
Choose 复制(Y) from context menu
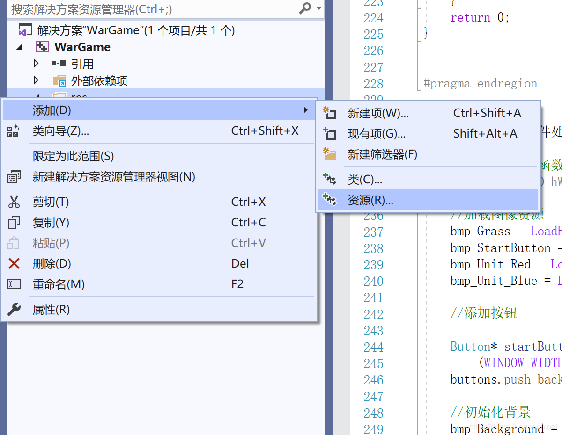[x=159, y=222]
